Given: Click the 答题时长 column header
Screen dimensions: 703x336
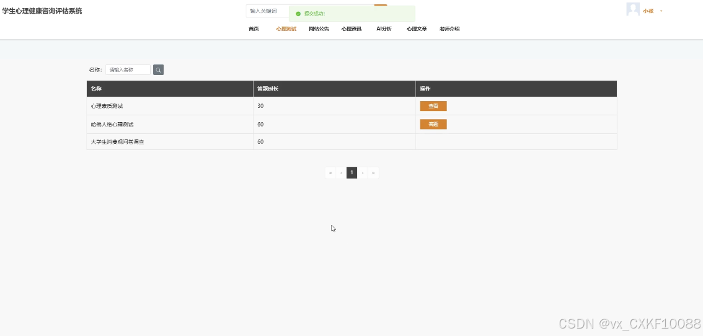Looking at the screenshot, I should [335, 89].
